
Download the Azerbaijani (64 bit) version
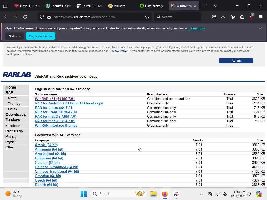point(50,154)
